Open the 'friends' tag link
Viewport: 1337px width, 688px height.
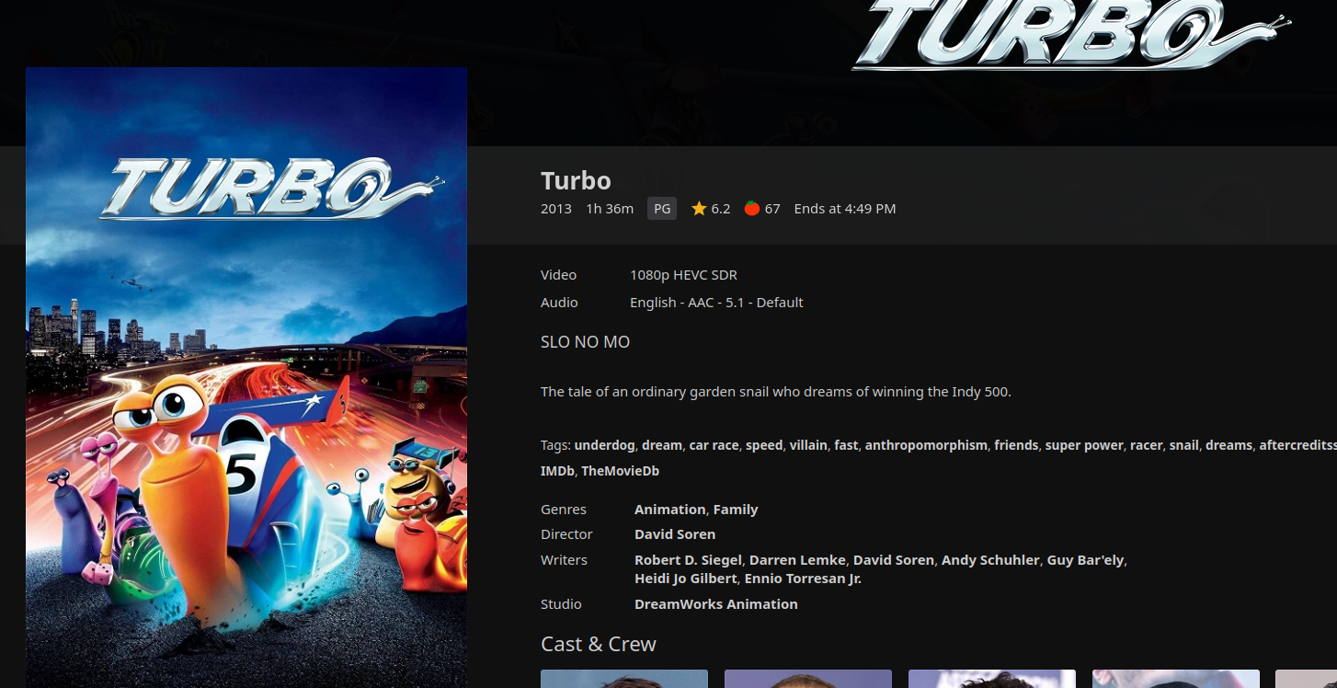[x=1016, y=445]
